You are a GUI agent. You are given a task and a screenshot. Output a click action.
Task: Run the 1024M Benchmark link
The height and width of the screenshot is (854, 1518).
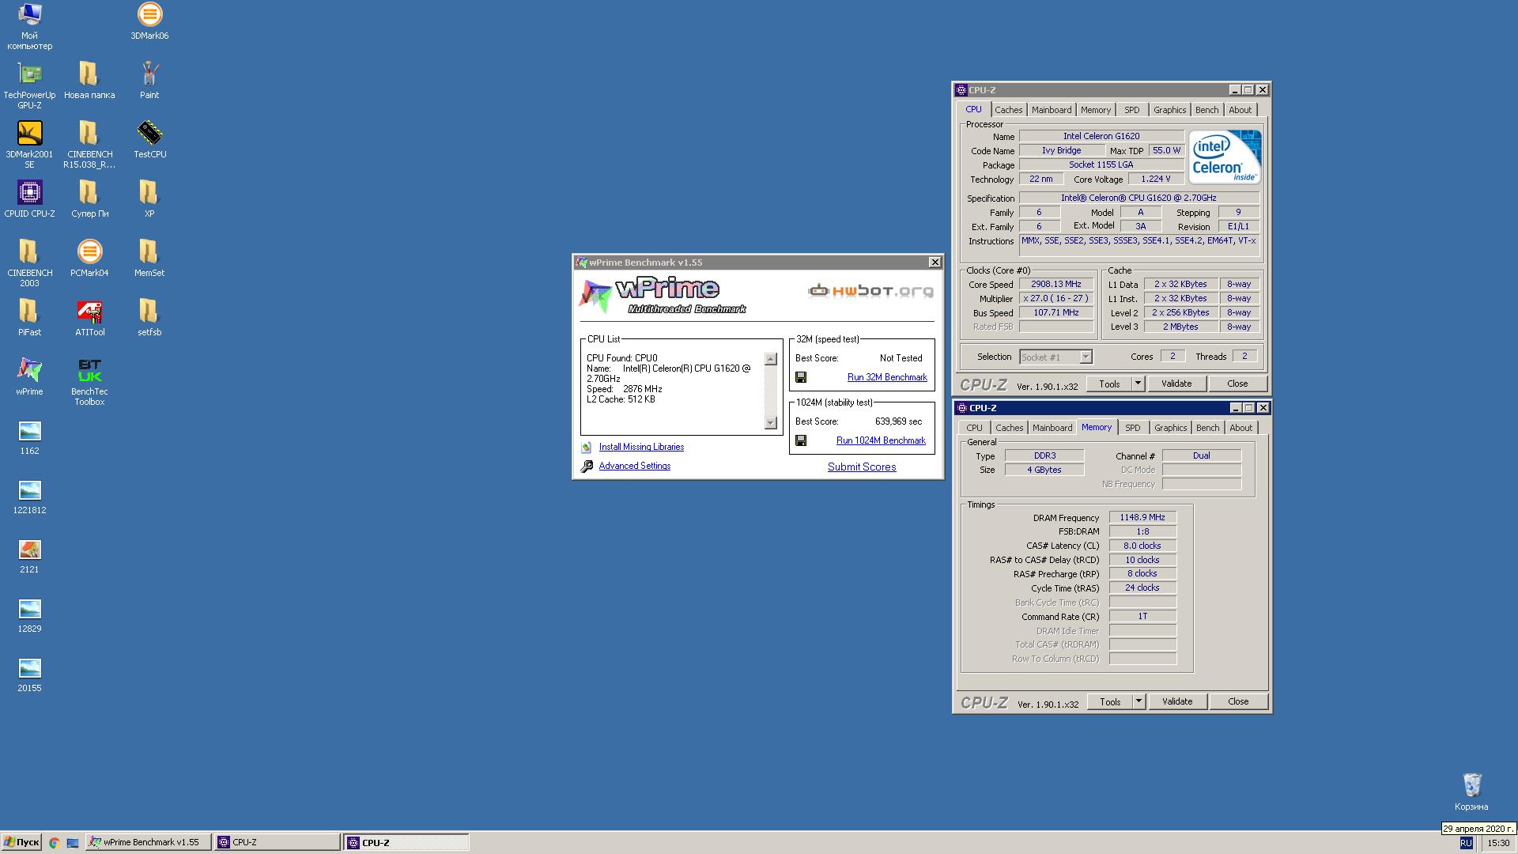point(881,440)
